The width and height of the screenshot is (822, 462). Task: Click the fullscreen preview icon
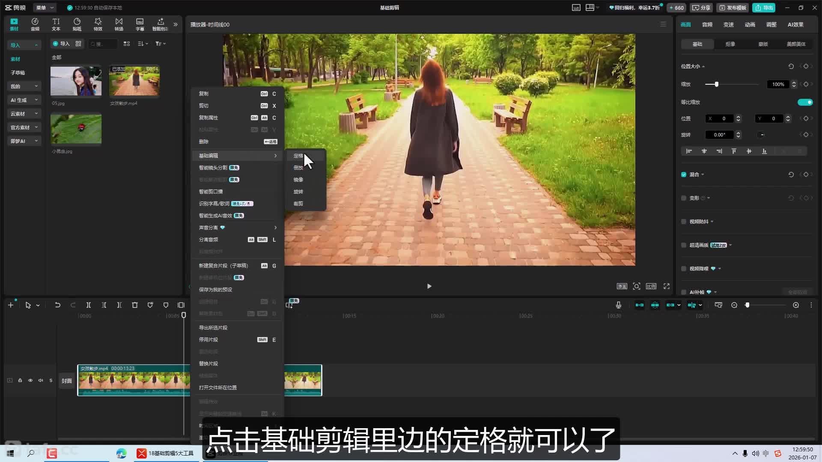pos(667,286)
